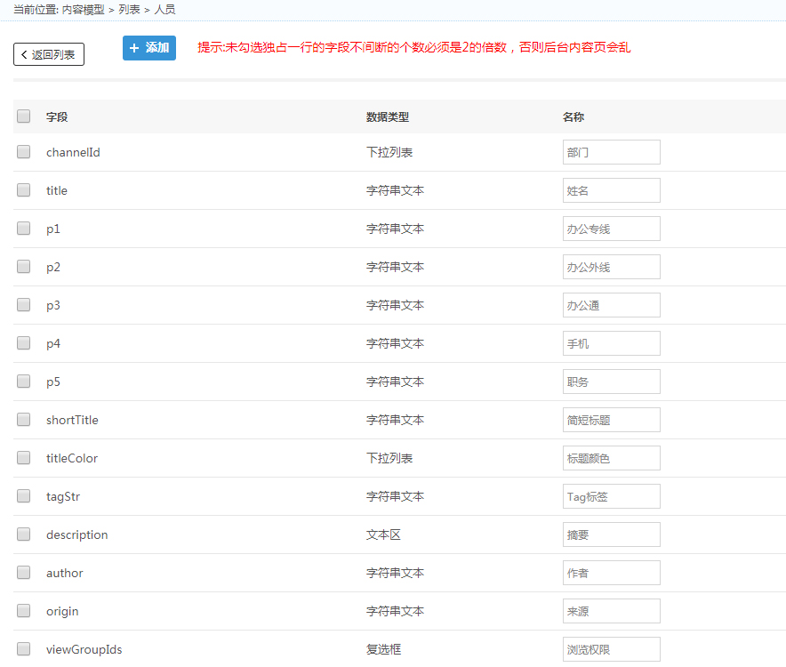Edit the 办公专线 name field
Image resolution: width=786 pixels, height=667 pixels.
tap(611, 229)
